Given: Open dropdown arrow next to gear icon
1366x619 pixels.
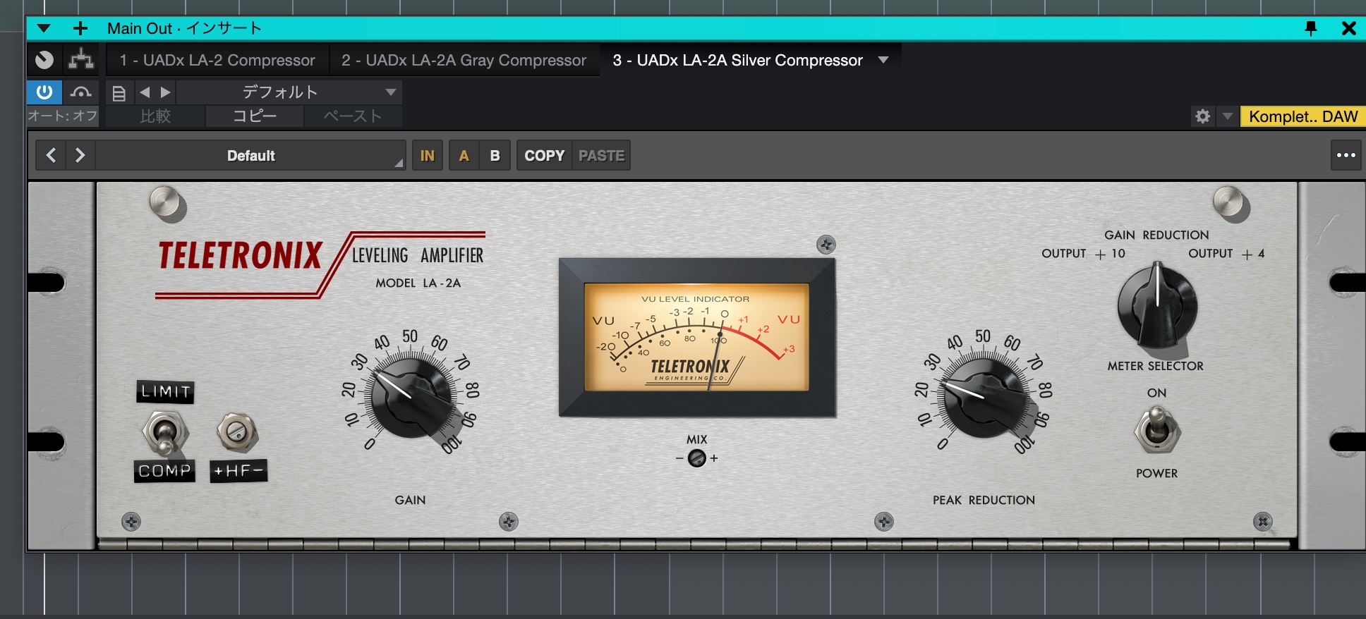Looking at the screenshot, I should tap(1228, 116).
